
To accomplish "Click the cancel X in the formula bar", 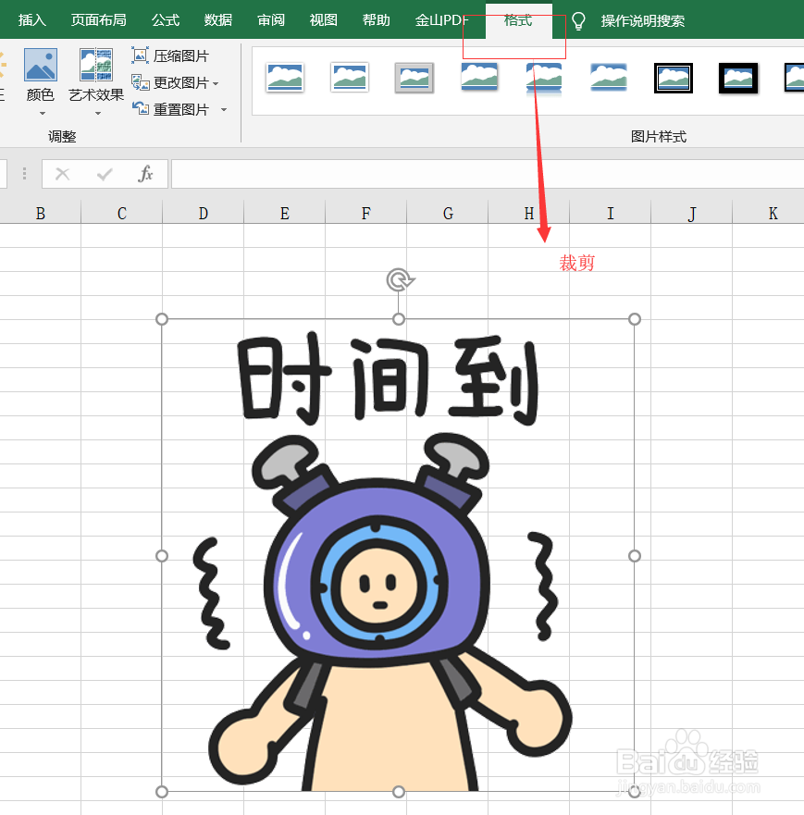I will click(63, 174).
